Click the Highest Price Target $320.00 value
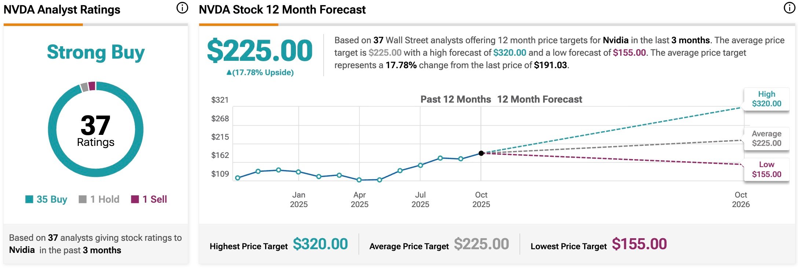The height and width of the screenshot is (269, 798). (x=320, y=244)
